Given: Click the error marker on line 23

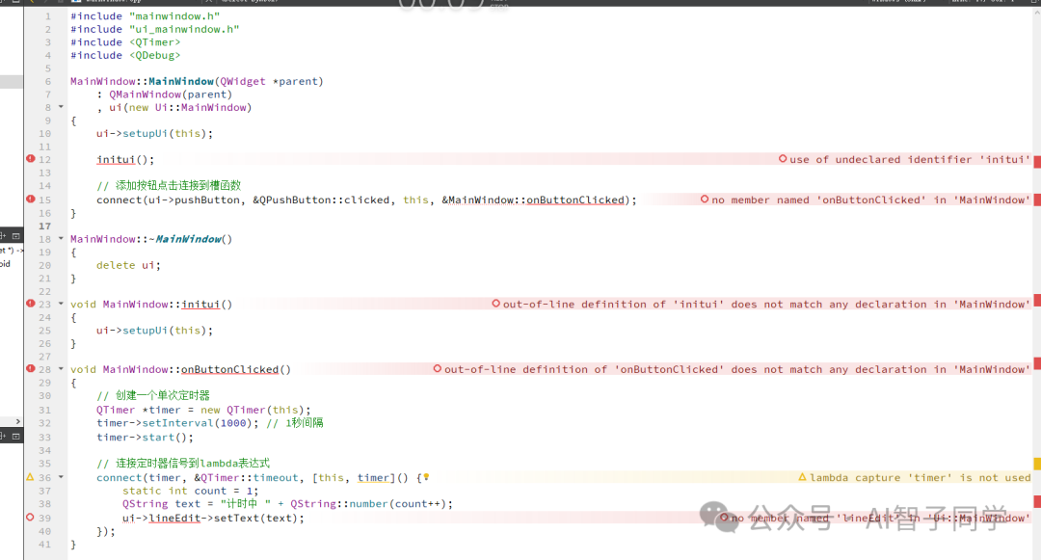Looking at the screenshot, I should [x=31, y=304].
